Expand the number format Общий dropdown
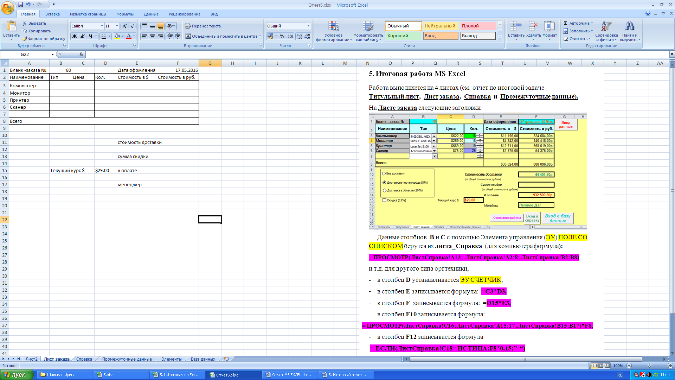675x380 pixels. (x=308, y=26)
